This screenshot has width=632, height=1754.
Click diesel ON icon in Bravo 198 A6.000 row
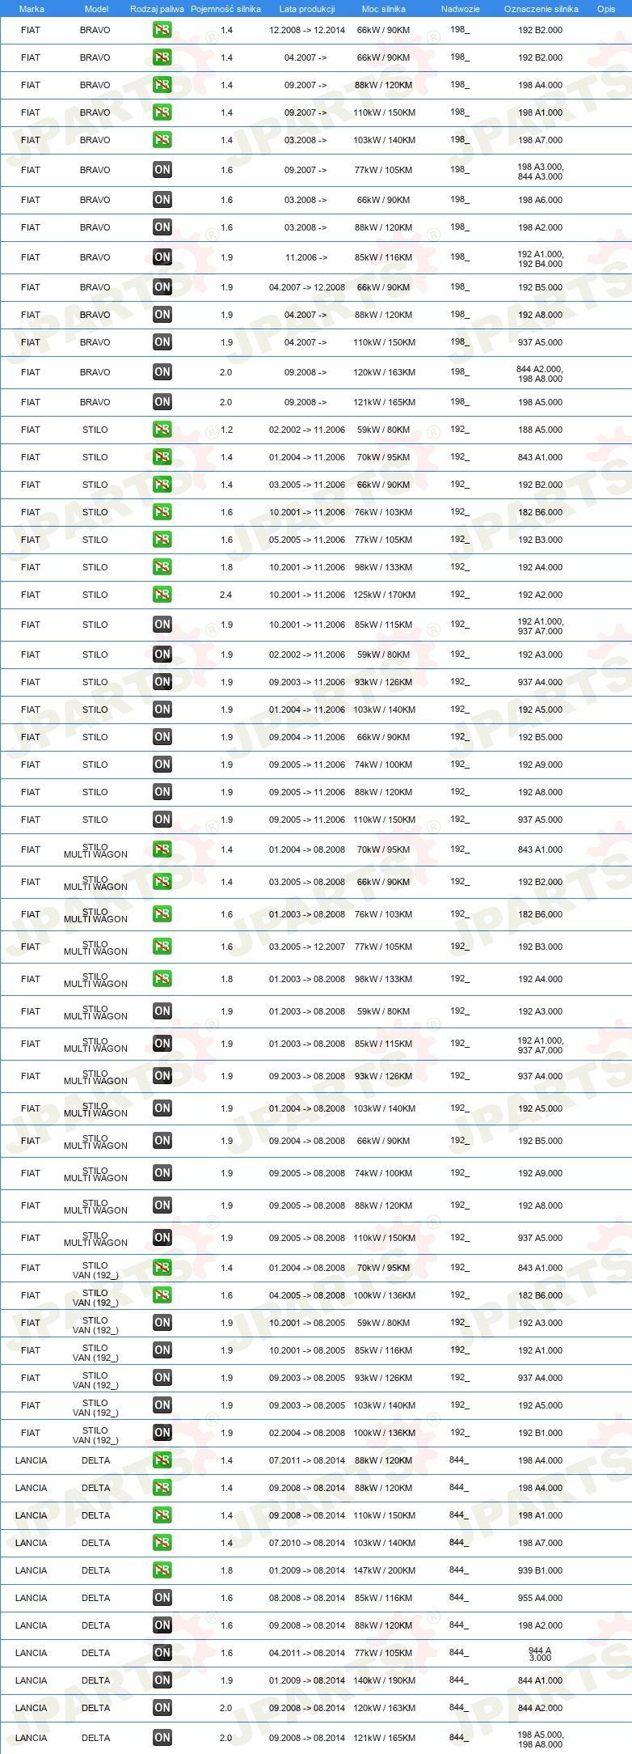162,200
